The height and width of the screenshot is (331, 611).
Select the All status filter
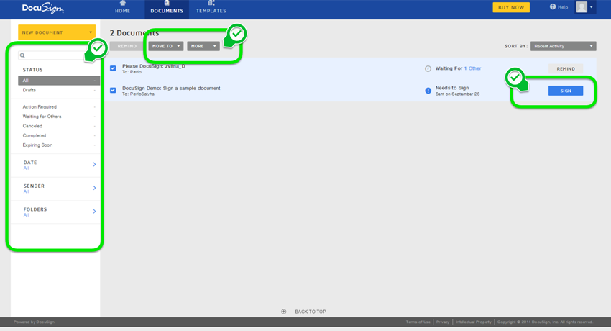(x=59, y=81)
